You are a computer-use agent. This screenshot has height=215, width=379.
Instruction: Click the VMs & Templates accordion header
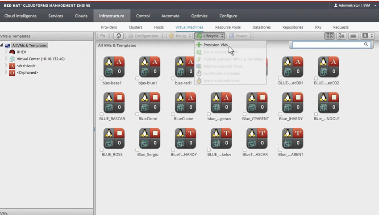(x=47, y=36)
